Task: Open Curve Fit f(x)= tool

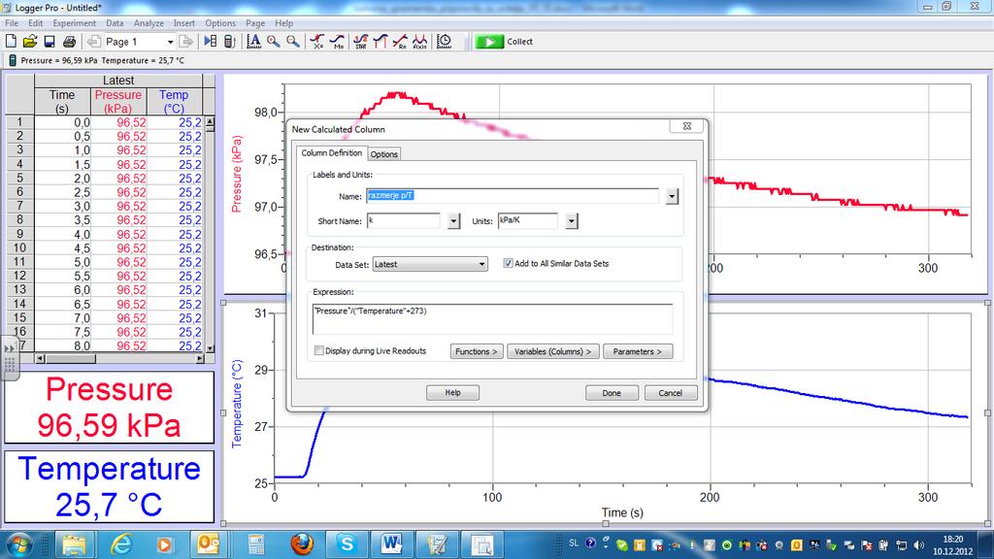Action: 419,41
